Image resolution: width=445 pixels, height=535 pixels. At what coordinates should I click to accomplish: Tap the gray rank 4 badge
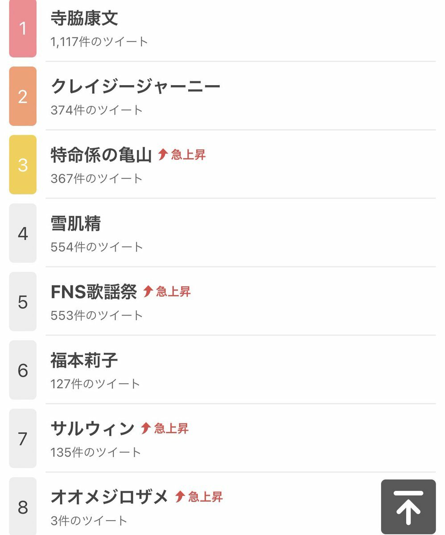(23, 233)
